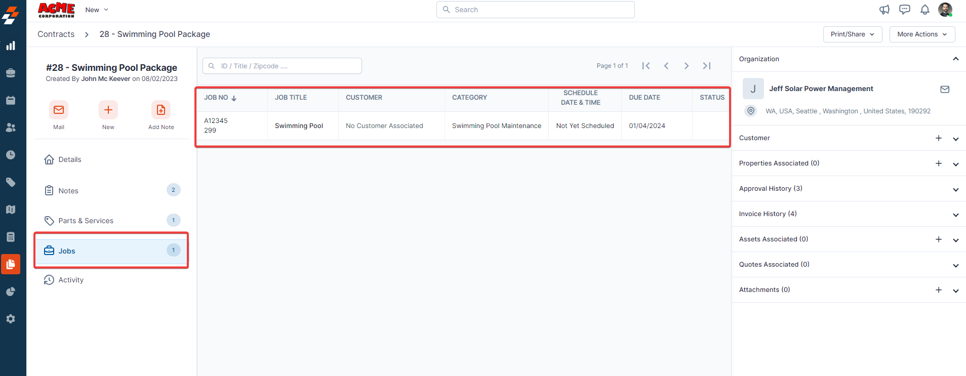Open the Swimming Pool job row
966x376 pixels.
(299, 126)
